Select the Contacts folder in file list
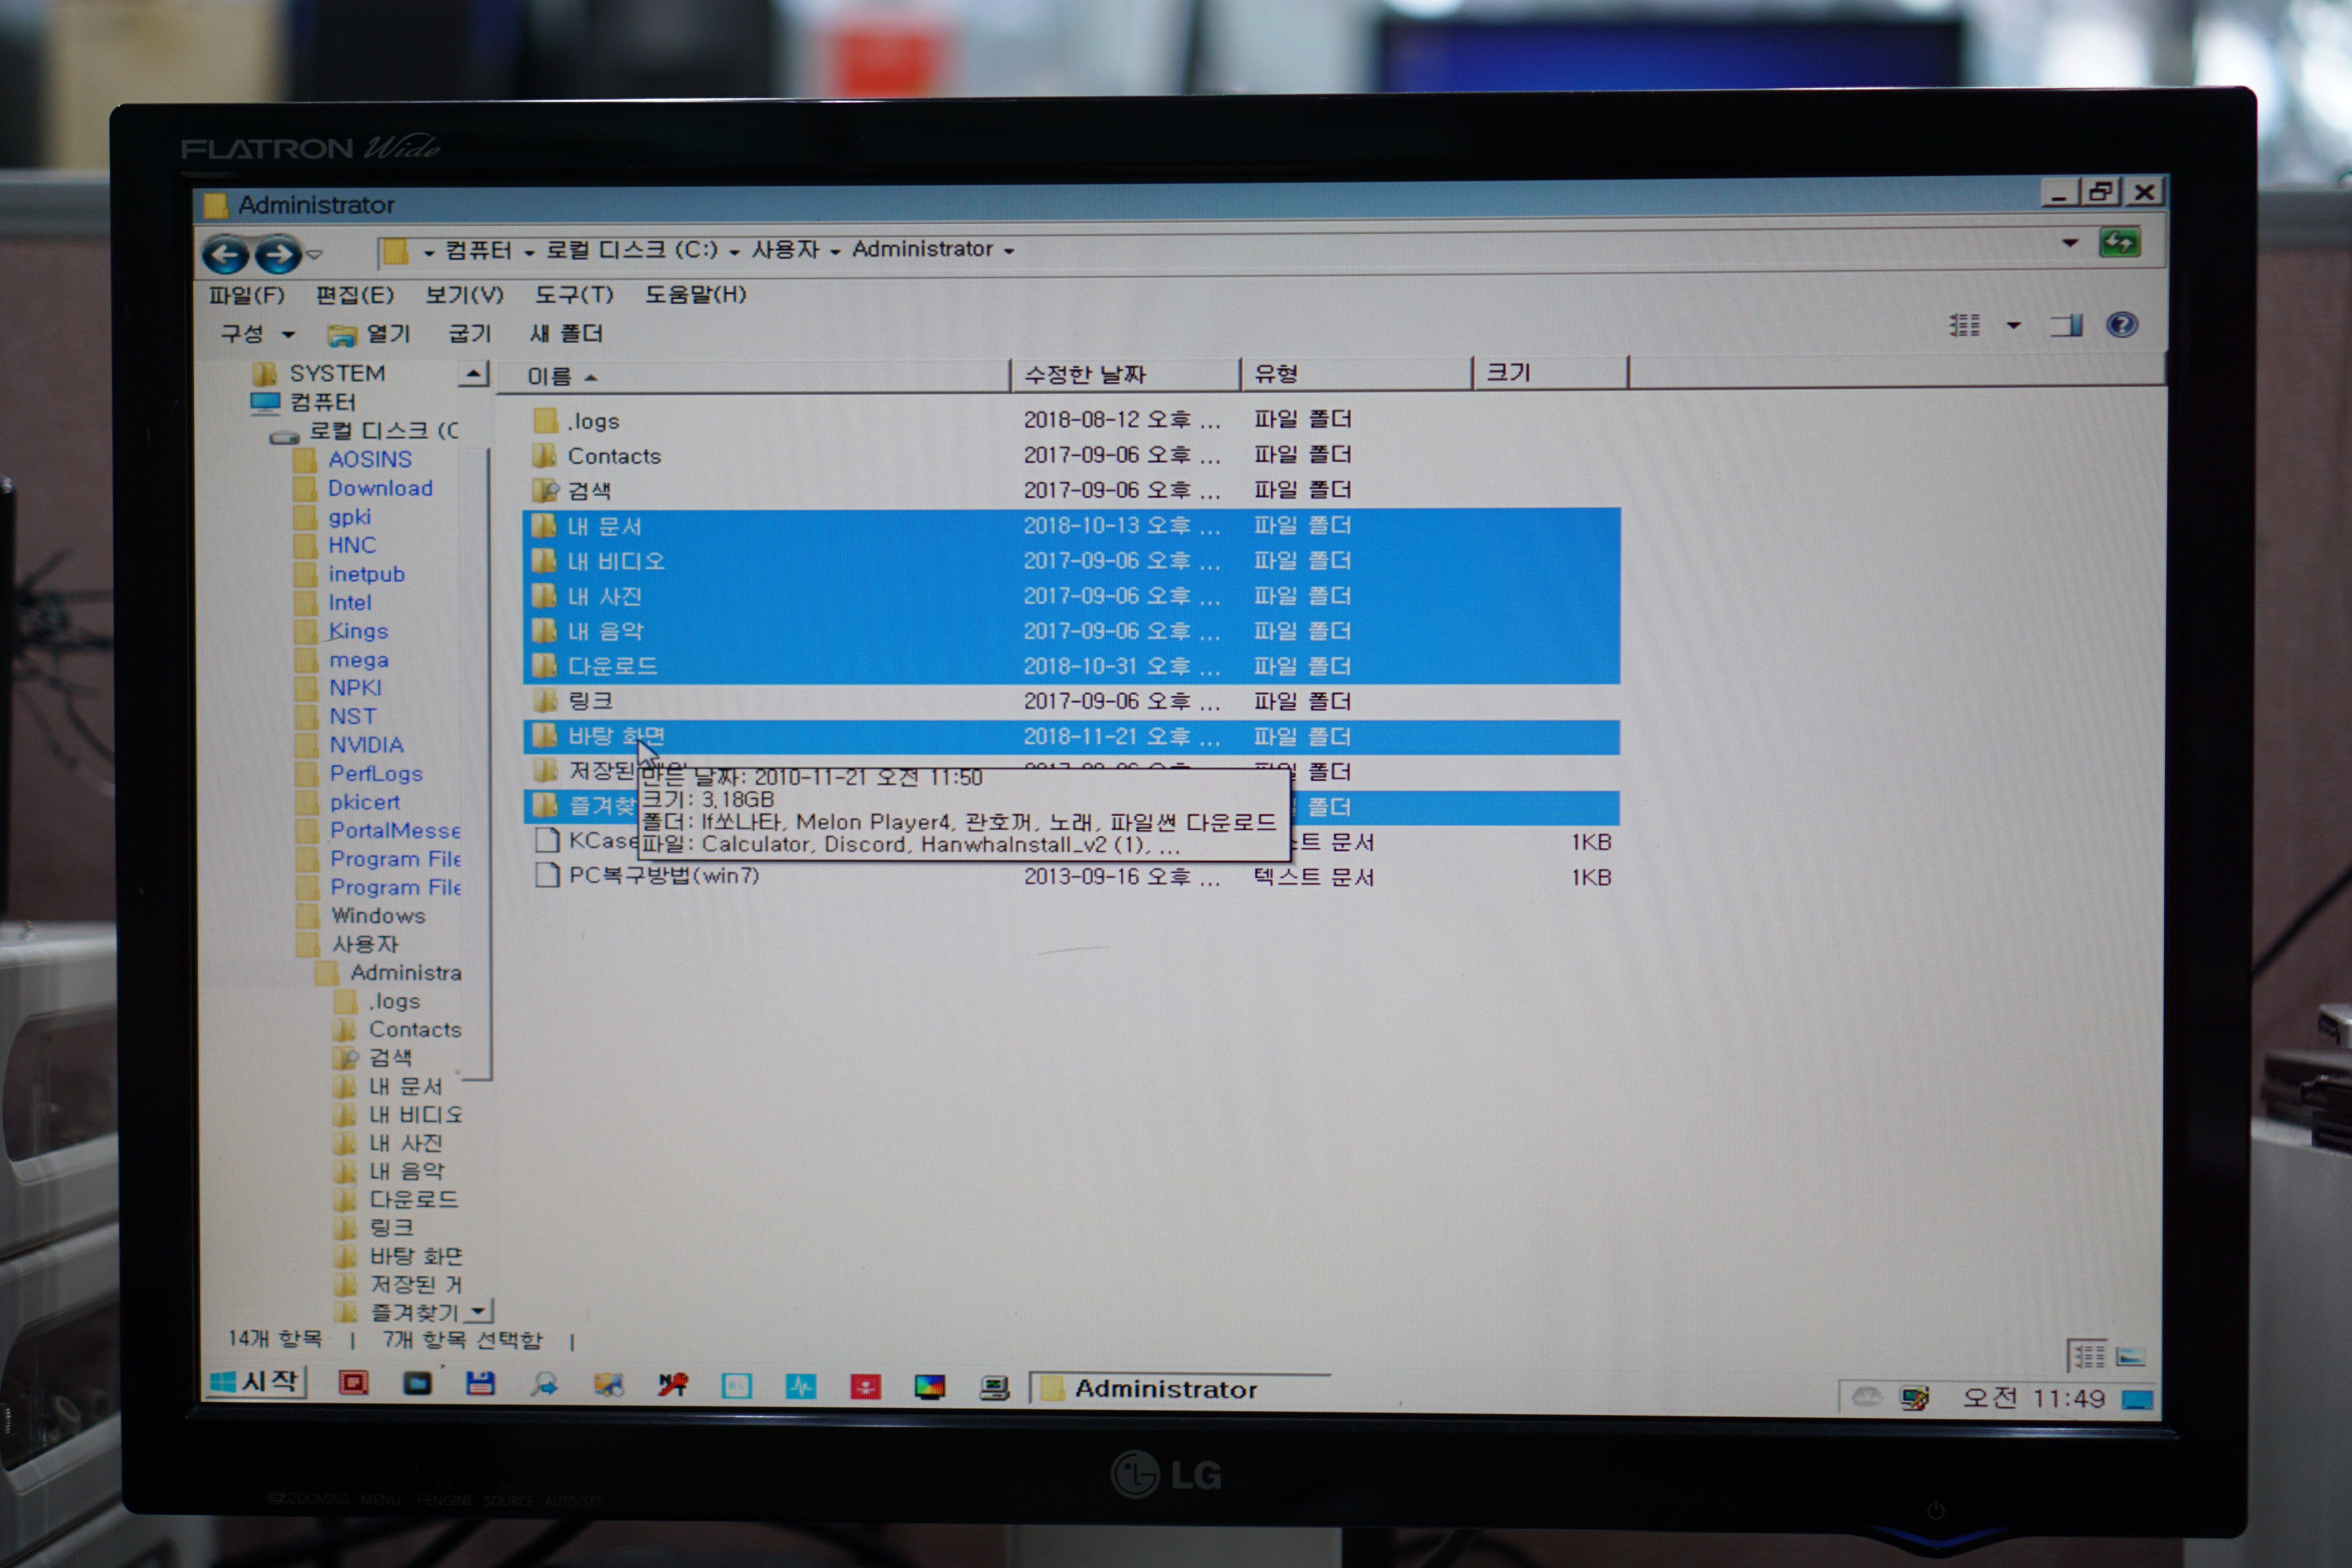 pos(613,456)
